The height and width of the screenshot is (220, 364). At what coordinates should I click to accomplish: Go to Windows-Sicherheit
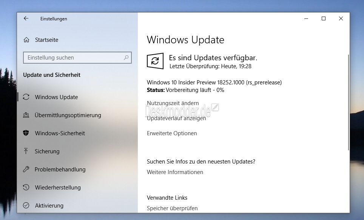click(x=60, y=133)
